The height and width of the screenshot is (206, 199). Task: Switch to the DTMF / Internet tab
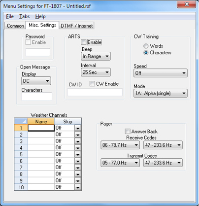pos(76,26)
